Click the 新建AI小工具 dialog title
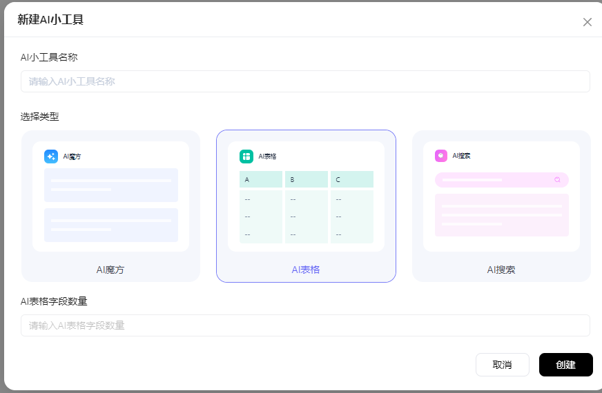The width and height of the screenshot is (602, 393). coord(50,19)
